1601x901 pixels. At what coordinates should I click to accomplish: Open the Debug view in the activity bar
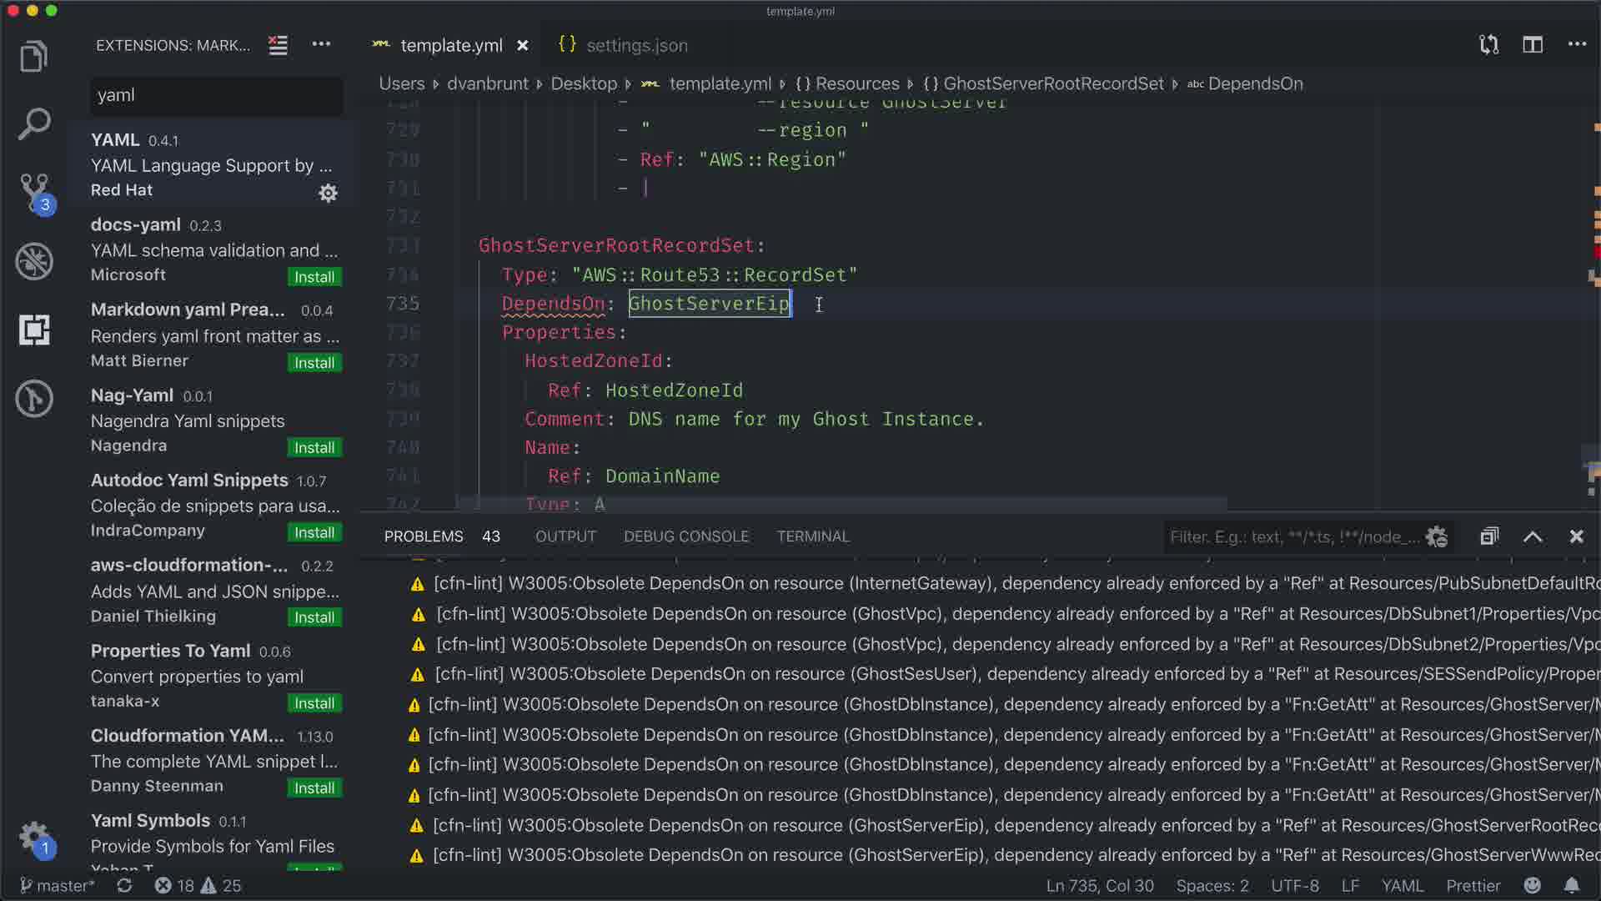tap(33, 262)
